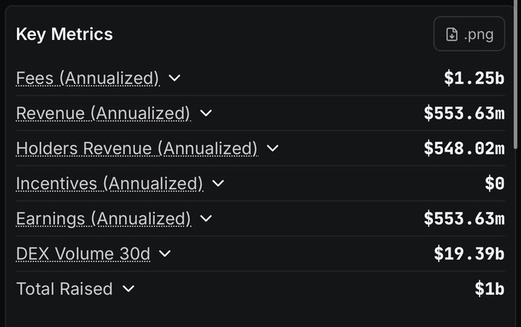Click the $1.25b fees value
The height and width of the screenshot is (327, 521).
pyautogui.click(x=473, y=78)
